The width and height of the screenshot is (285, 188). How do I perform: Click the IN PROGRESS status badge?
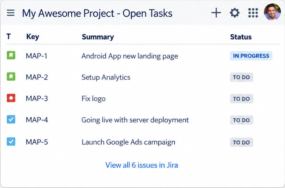(251, 56)
